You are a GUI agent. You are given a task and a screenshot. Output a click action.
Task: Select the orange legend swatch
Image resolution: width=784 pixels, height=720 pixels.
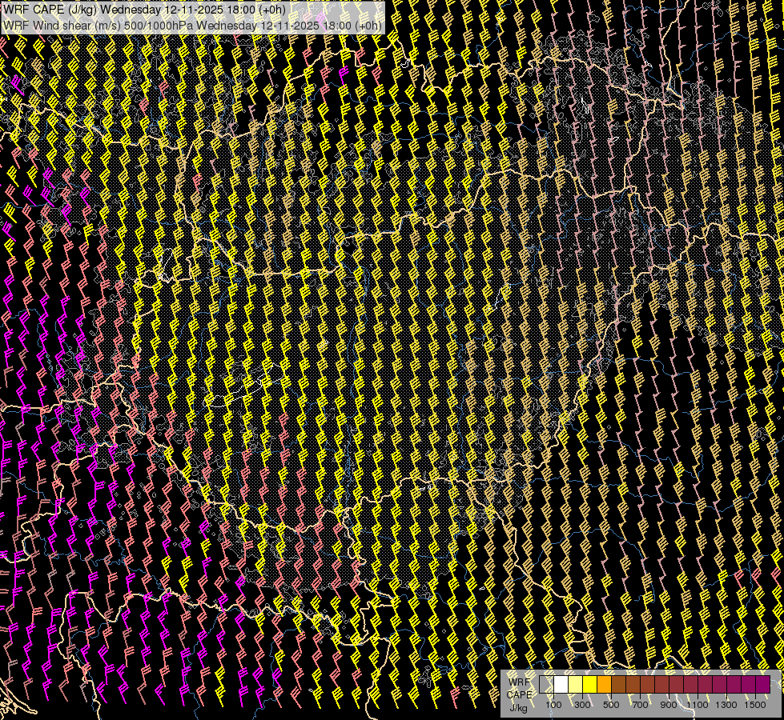[604, 684]
